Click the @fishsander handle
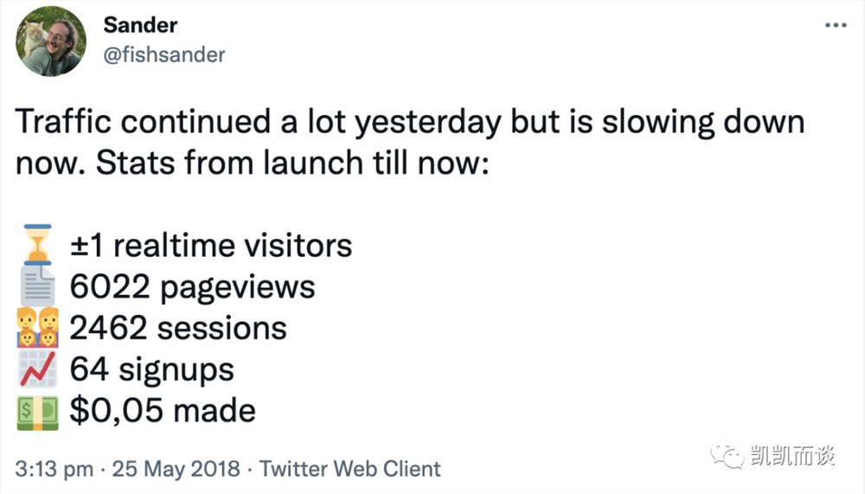The width and height of the screenshot is (865, 494). pyautogui.click(x=163, y=55)
